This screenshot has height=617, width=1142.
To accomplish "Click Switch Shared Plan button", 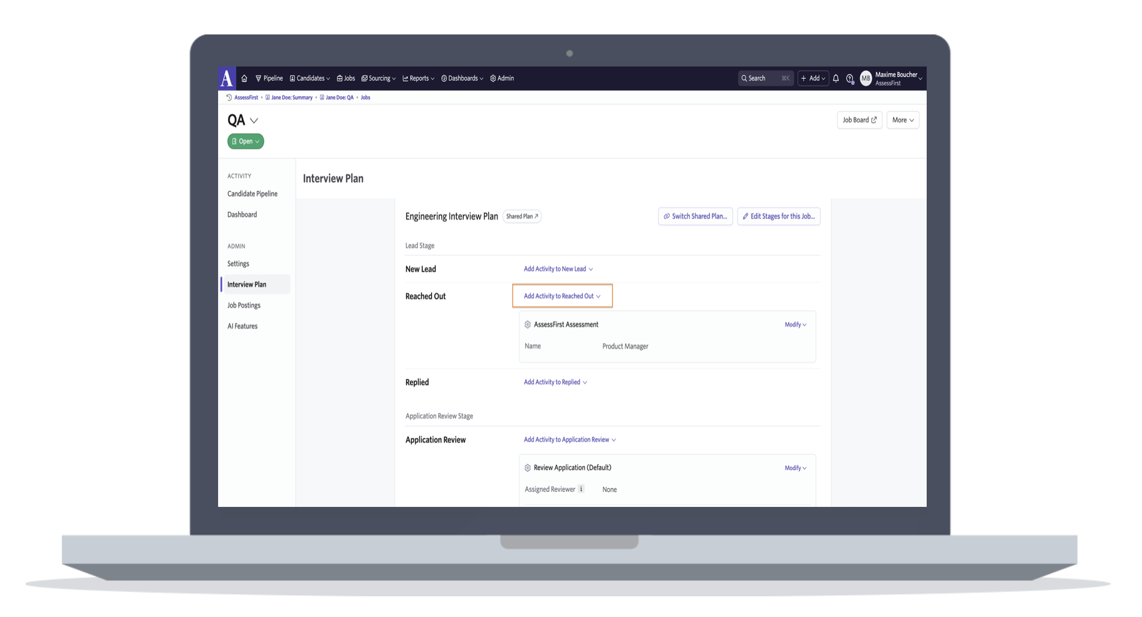I will click(x=695, y=216).
